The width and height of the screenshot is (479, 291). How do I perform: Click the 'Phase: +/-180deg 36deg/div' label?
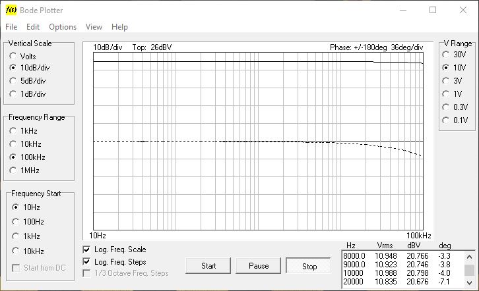click(x=376, y=47)
